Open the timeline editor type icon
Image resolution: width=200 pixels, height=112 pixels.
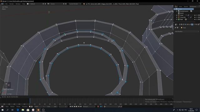point(2,106)
